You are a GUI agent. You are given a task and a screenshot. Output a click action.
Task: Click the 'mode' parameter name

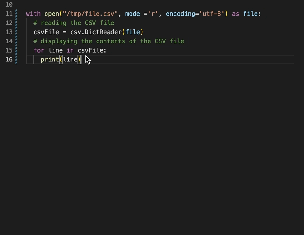(133, 14)
